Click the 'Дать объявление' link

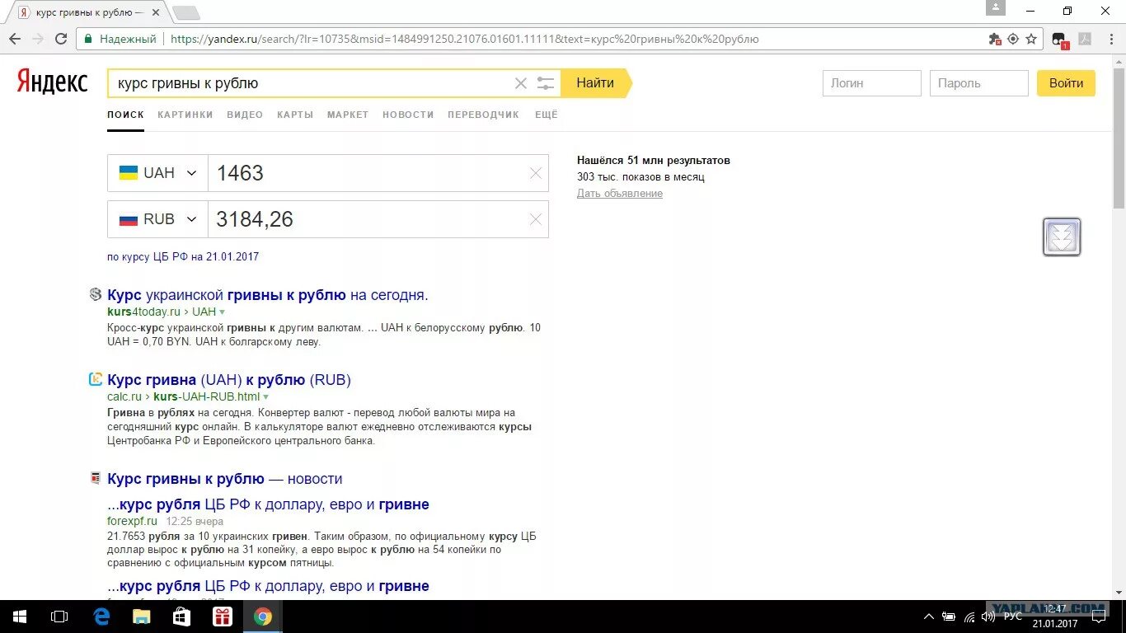tap(620, 194)
